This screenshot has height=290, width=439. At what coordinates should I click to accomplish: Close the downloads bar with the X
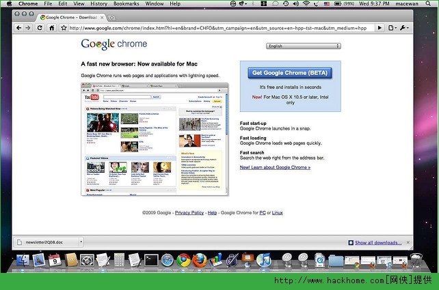(x=408, y=242)
